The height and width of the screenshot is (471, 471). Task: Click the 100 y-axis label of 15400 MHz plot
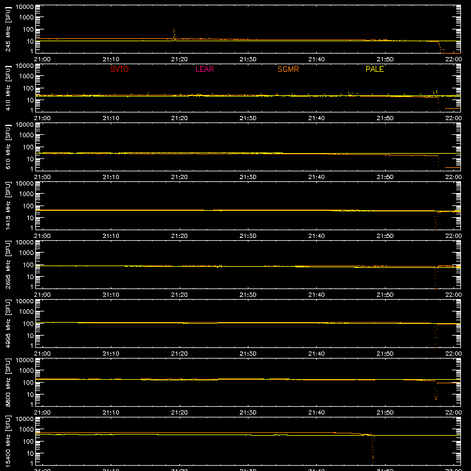[x=28, y=442]
